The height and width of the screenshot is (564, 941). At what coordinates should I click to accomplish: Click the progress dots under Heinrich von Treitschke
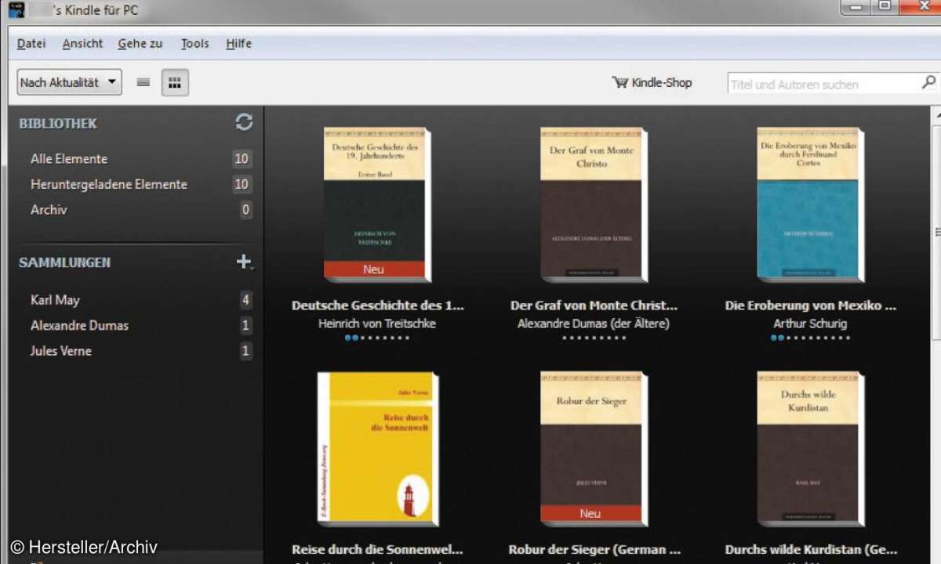tap(377, 338)
